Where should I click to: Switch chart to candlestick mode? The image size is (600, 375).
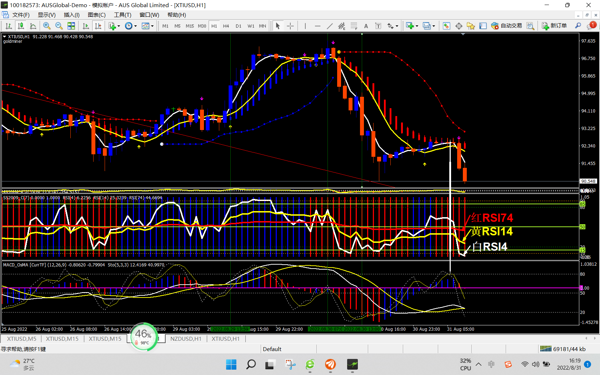click(x=21, y=26)
